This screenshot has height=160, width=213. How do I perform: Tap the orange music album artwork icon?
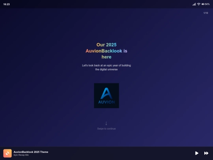pos(7,153)
